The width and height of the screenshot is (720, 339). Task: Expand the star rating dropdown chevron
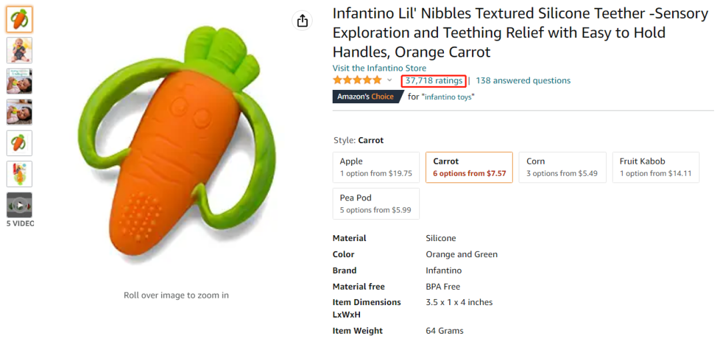(390, 81)
